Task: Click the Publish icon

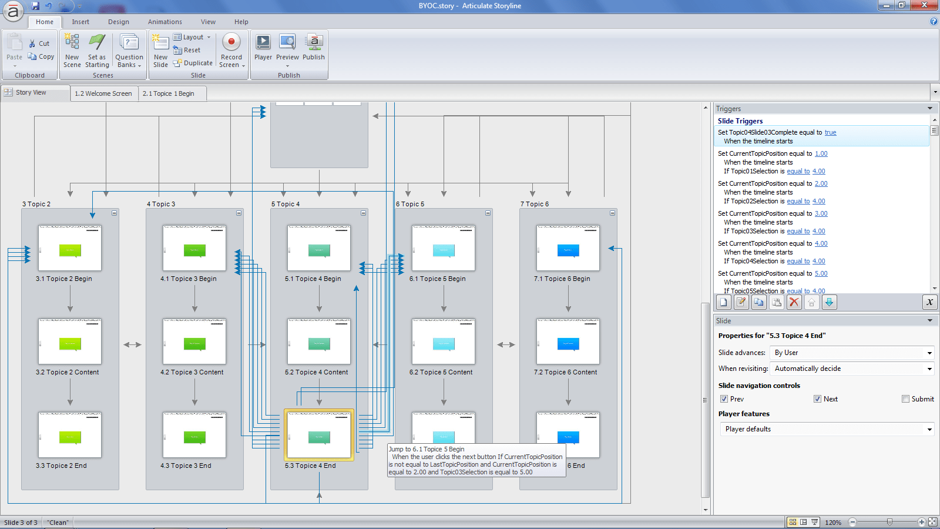Action: pos(314,47)
